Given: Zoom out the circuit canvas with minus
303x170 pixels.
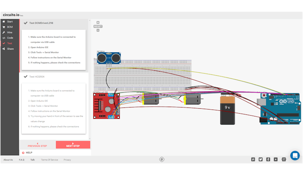Looking at the screenshot, I should click(x=98, y=30).
